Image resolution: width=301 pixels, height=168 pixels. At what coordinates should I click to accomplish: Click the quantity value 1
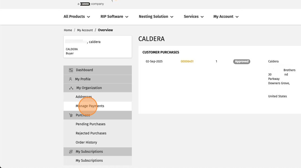[216, 61]
